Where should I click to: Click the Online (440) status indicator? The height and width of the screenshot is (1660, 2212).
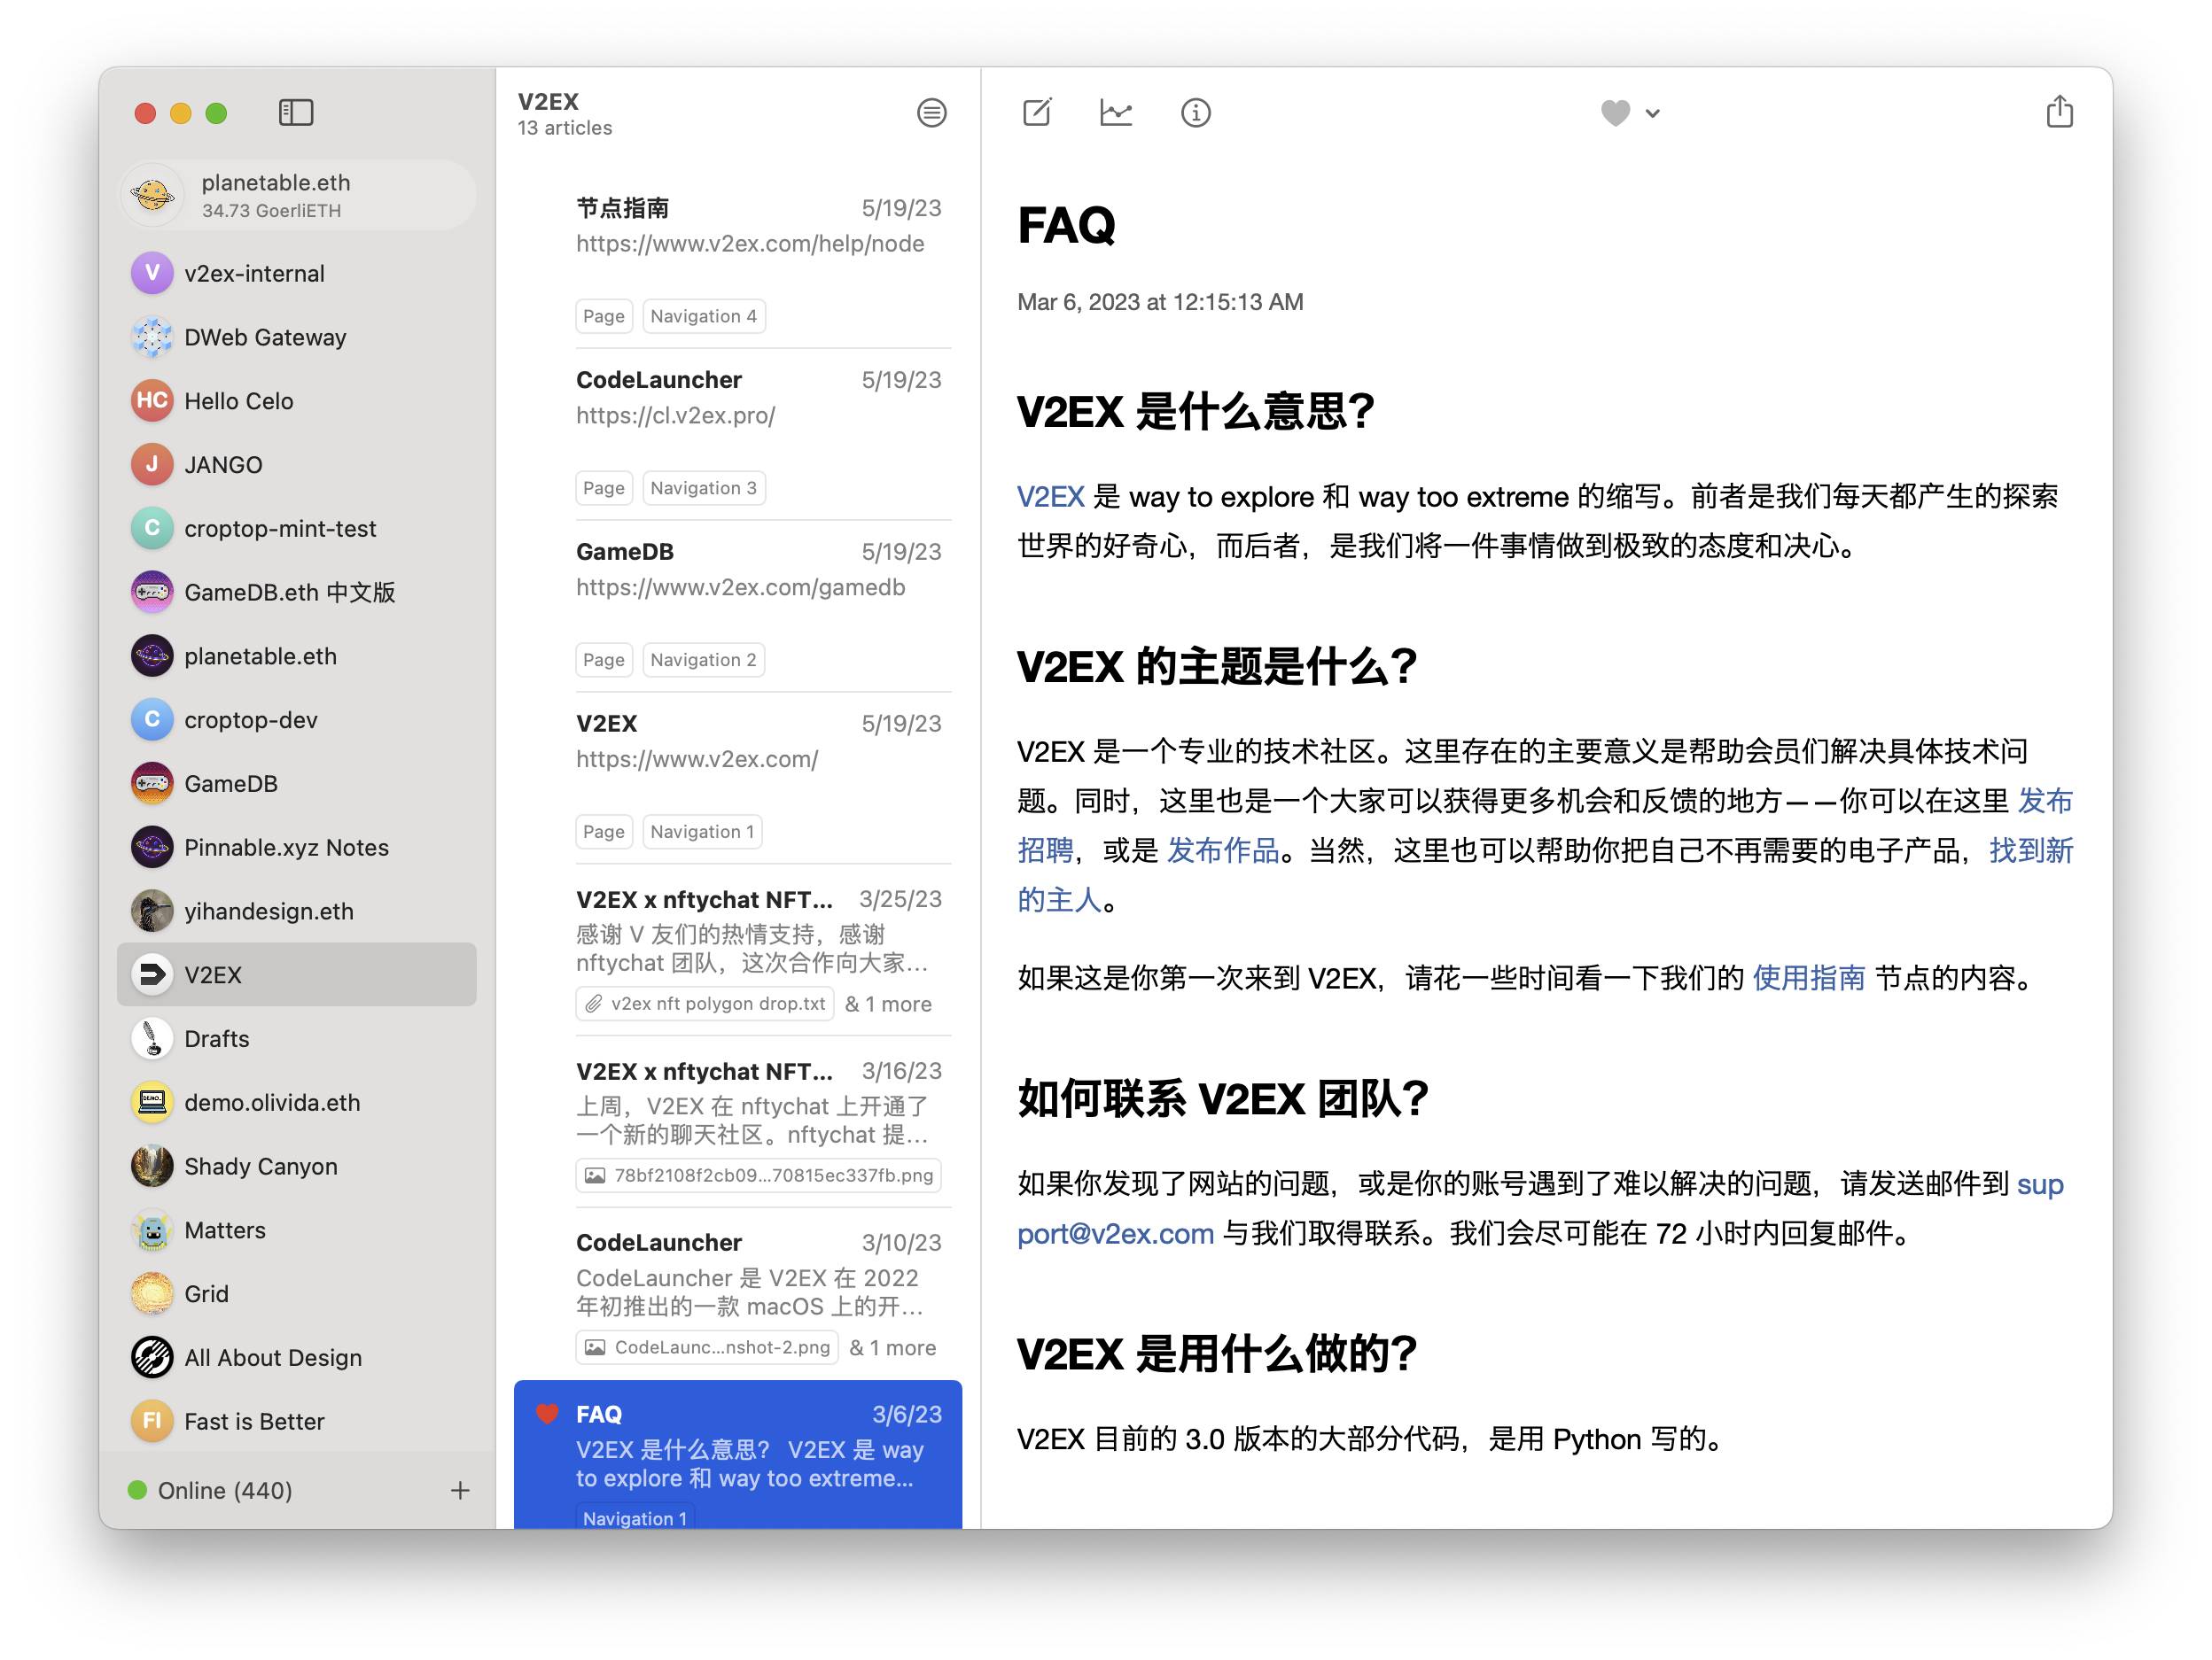point(210,1490)
